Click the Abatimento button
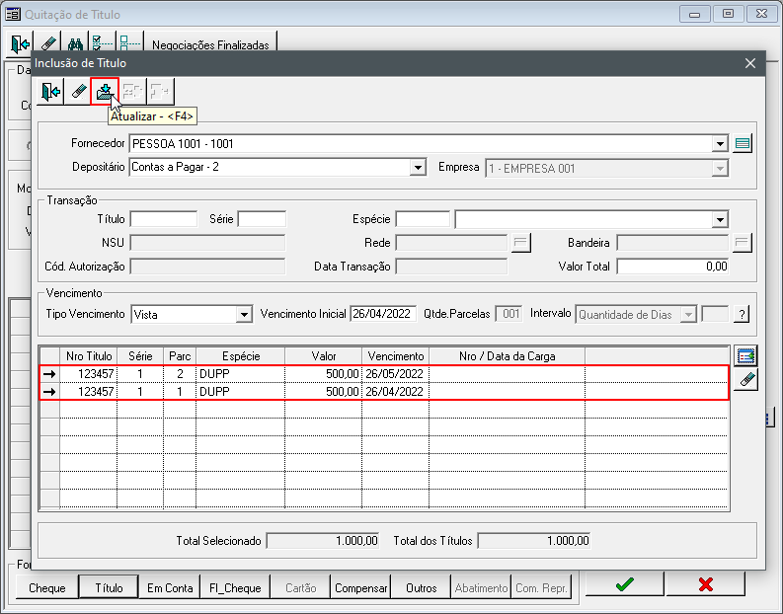Screen dimensions: 783x614 point(482,588)
